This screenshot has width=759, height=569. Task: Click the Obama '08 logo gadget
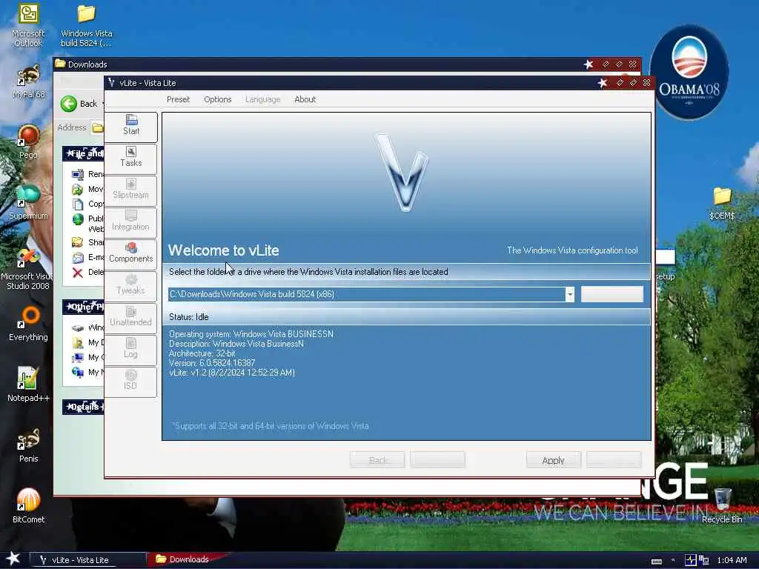tap(689, 73)
